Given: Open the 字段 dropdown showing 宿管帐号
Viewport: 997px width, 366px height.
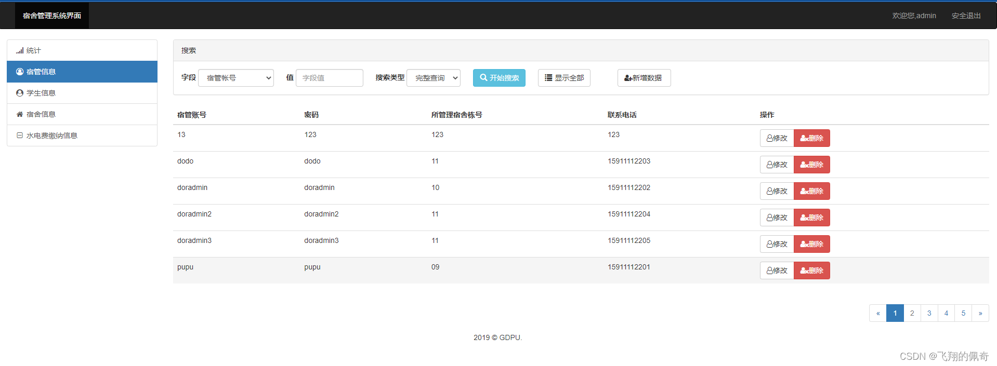Looking at the screenshot, I should tap(236, 78).
